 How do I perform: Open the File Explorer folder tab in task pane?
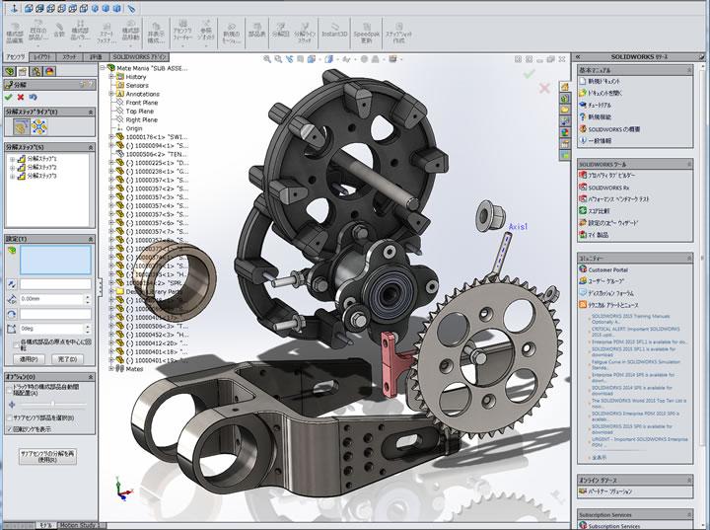[565, 110]
